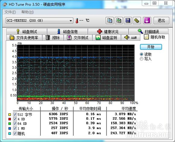Click the 3.079 MB/s speed value
This screenshot has height=142, width=175.
click(125, 114)
